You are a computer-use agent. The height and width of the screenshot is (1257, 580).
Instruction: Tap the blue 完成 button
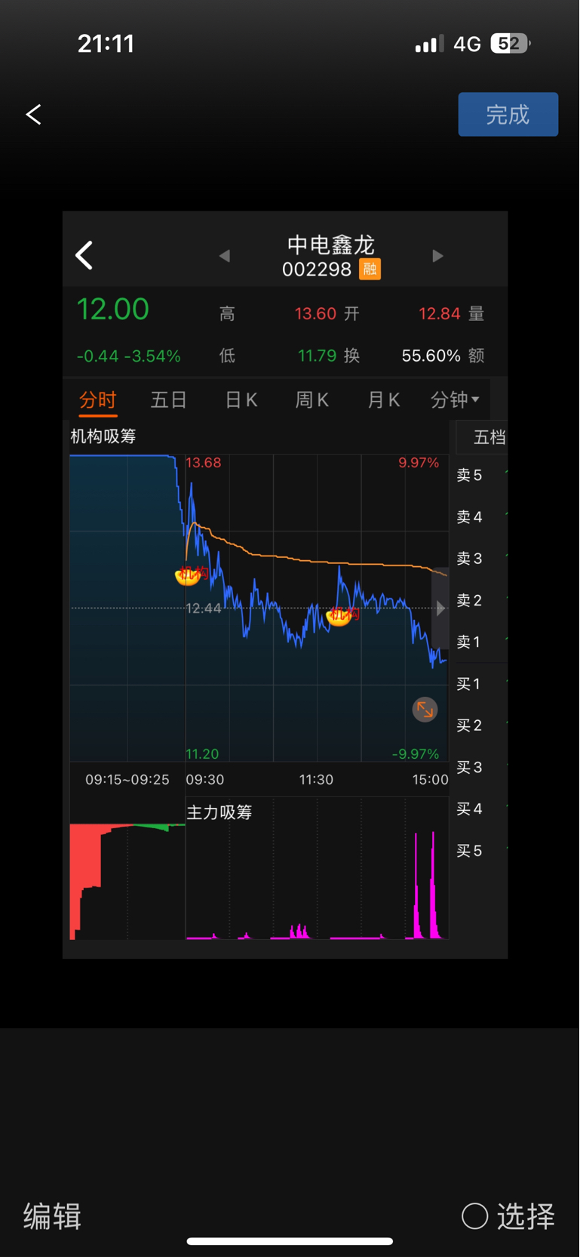pyautogui.click(x=508, y=114)
